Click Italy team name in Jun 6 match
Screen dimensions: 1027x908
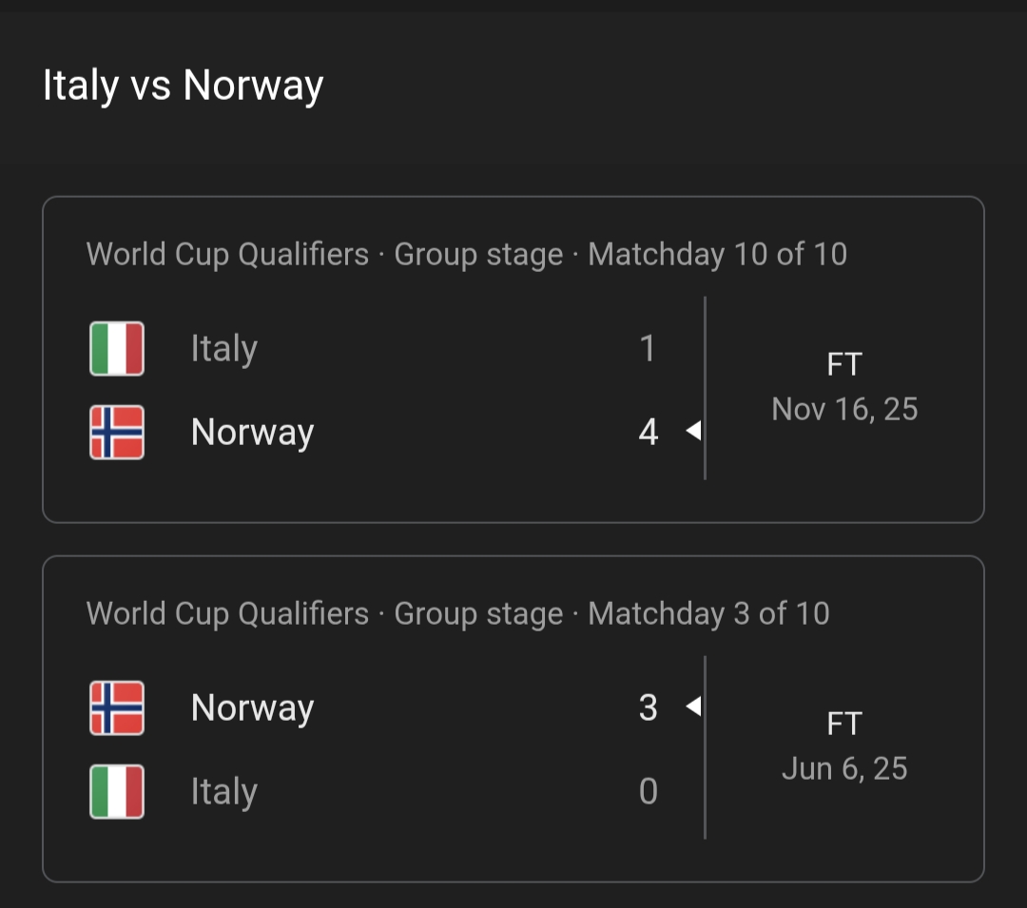coord(224,792)
